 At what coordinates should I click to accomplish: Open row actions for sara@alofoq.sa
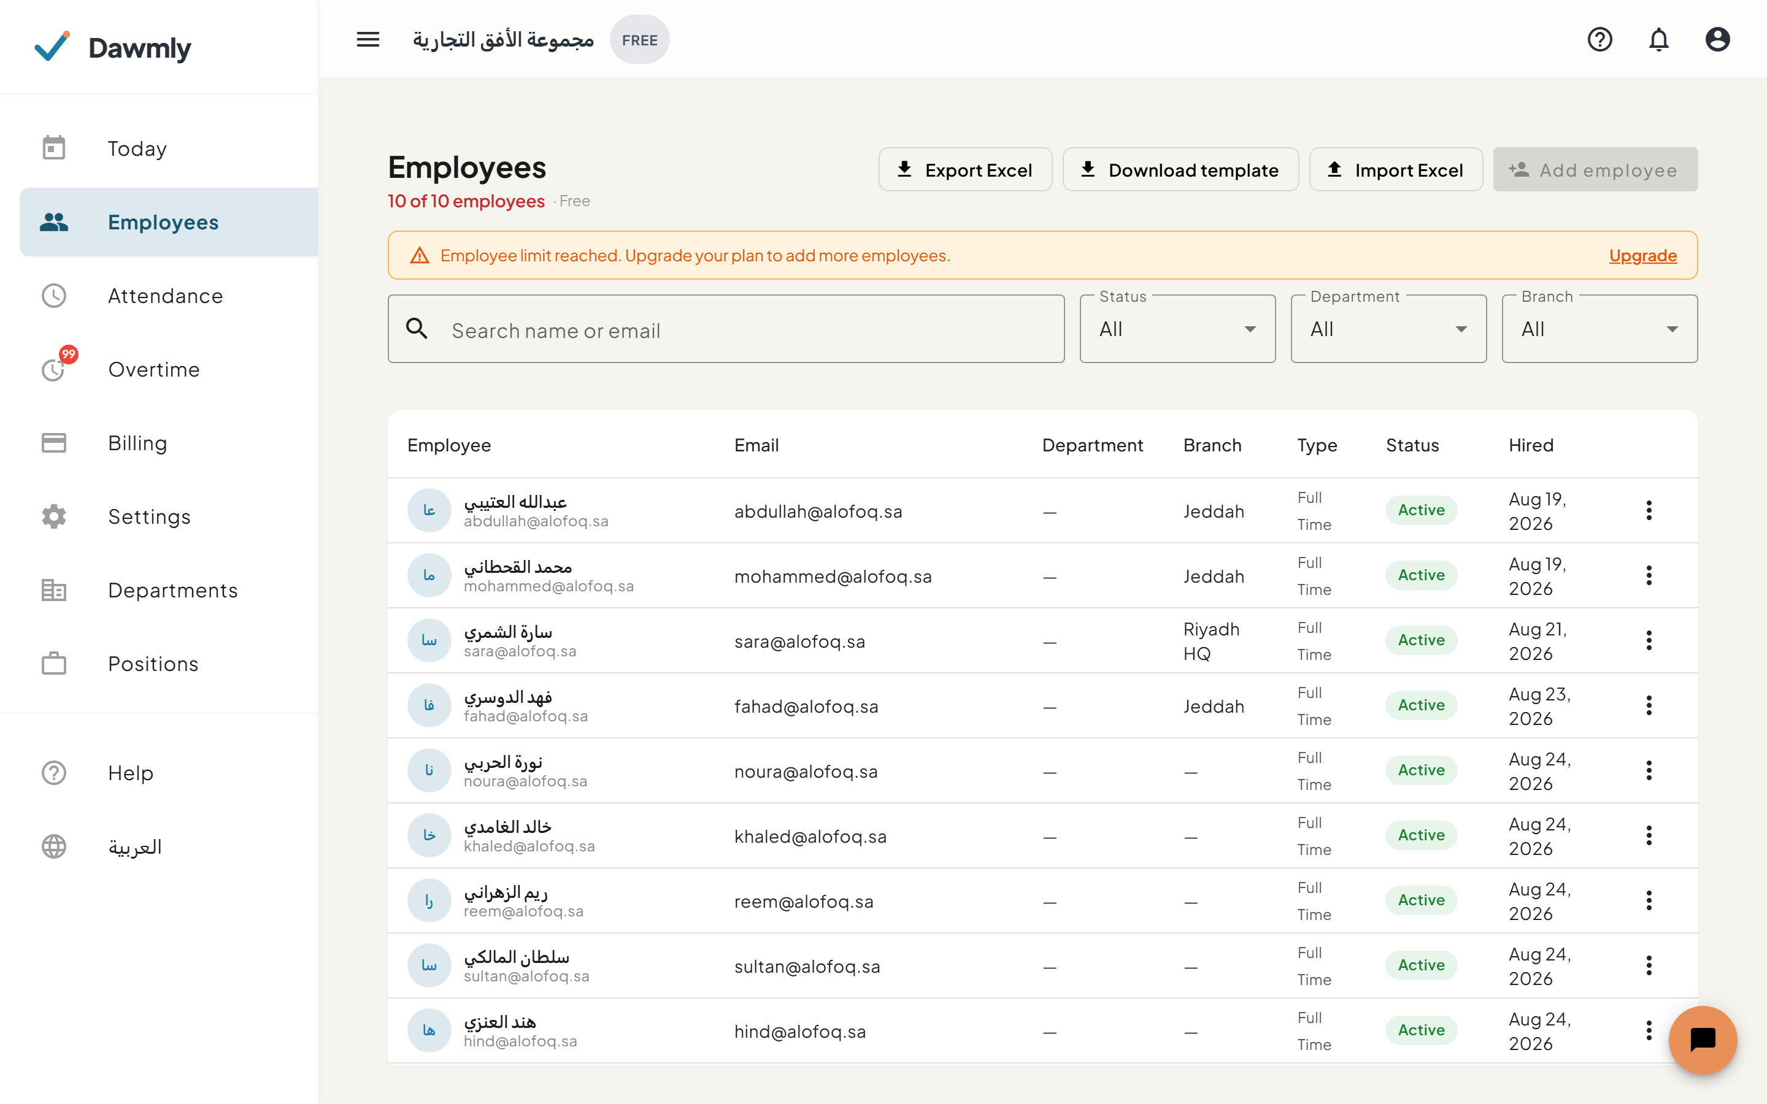(x=1649, y=640)
